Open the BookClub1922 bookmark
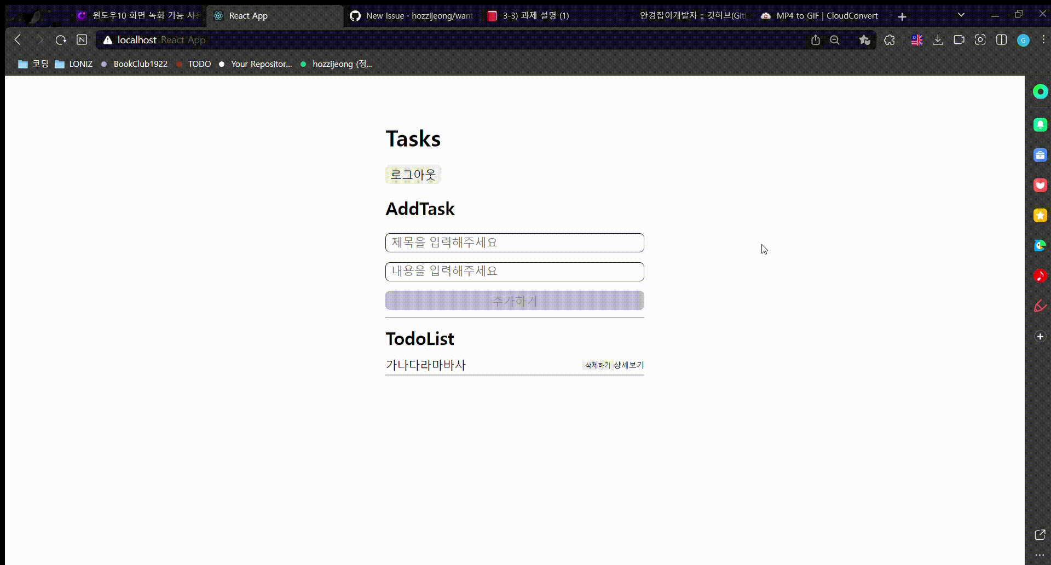The image size is (1051, 565). (x=134, y=64)
